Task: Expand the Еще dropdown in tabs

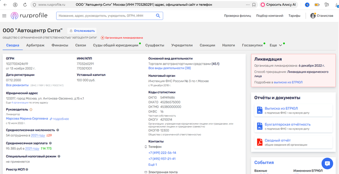Action: pos(276,45)
